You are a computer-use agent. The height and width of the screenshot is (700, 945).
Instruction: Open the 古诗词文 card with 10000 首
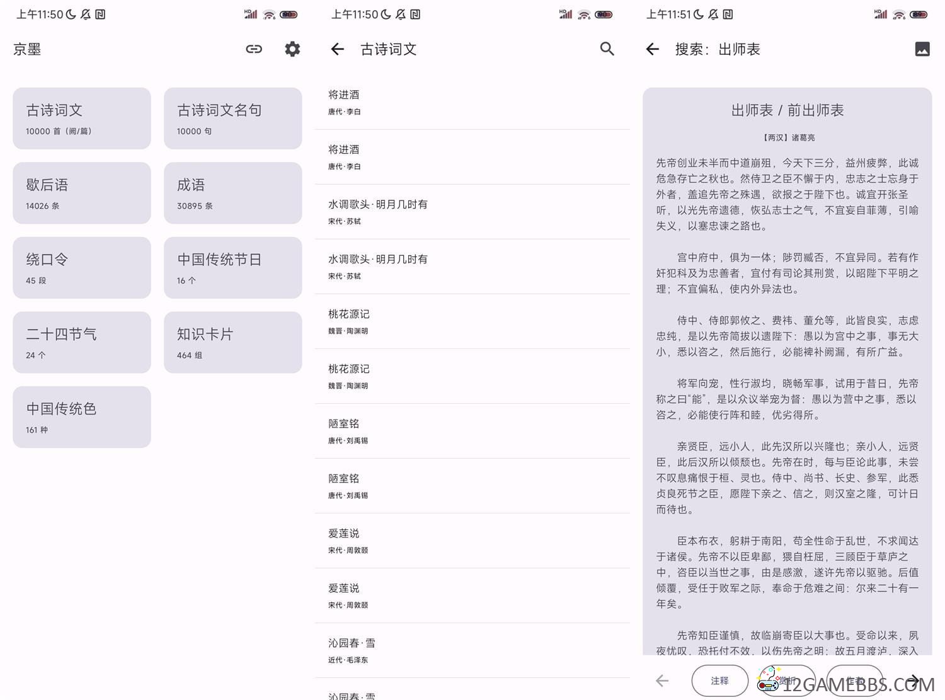[x=82, y=118]
